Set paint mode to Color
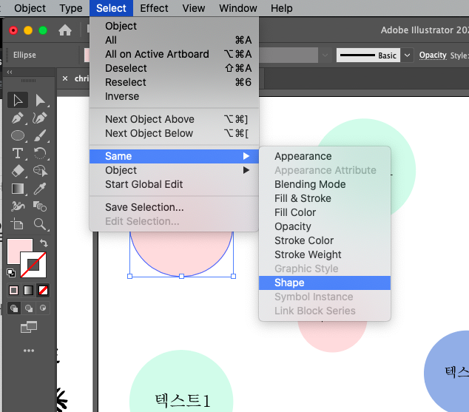Viewport: 469px width, 412px height. click(x=13, y=290)
